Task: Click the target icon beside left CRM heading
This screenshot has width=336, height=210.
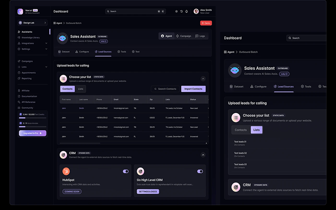Action: (63, 155)
